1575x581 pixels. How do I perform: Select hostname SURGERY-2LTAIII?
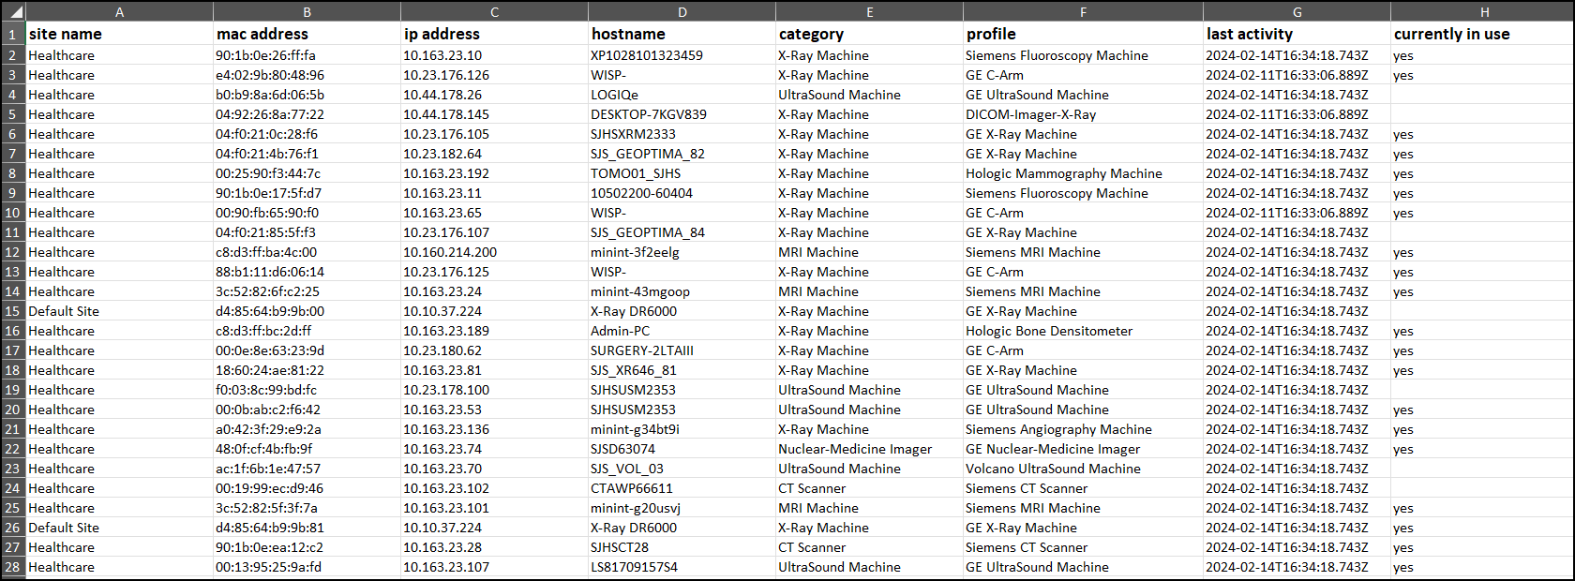pyautogui.click(x=682, y=350)
